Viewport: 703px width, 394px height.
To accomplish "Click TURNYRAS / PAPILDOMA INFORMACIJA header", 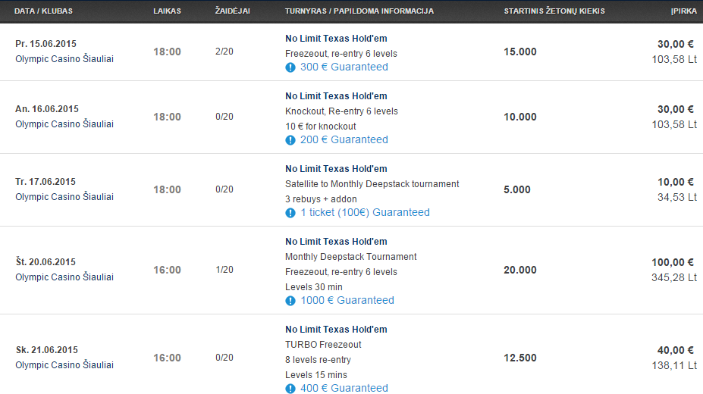I will point(359,11).
